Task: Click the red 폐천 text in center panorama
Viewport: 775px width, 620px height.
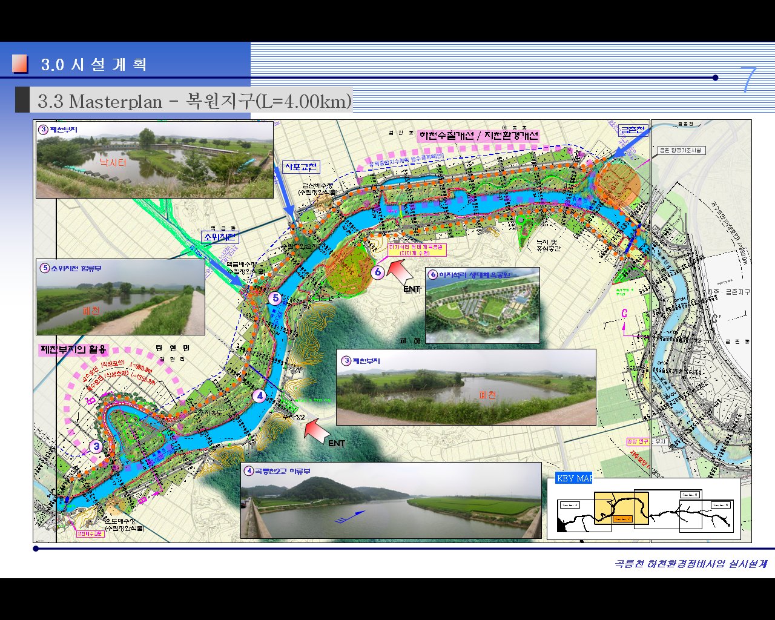Action: coord(487,395)
